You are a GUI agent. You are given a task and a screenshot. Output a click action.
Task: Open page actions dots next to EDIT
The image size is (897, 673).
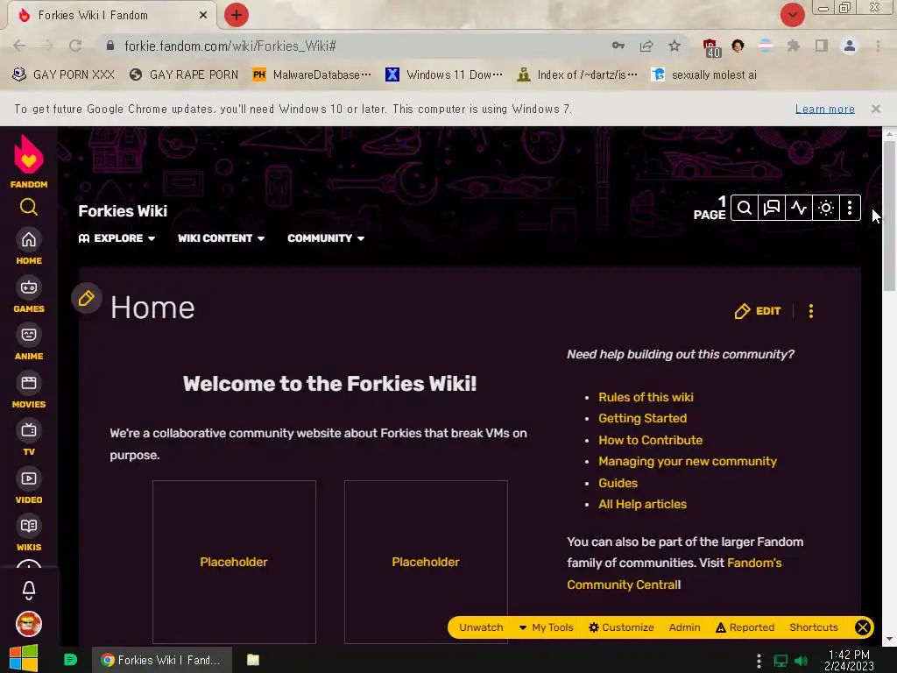[810, 311]
